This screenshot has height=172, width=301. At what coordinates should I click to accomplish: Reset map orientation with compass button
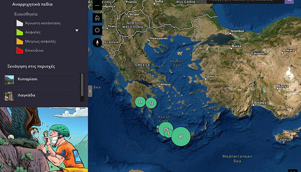(x=98, y=42)
